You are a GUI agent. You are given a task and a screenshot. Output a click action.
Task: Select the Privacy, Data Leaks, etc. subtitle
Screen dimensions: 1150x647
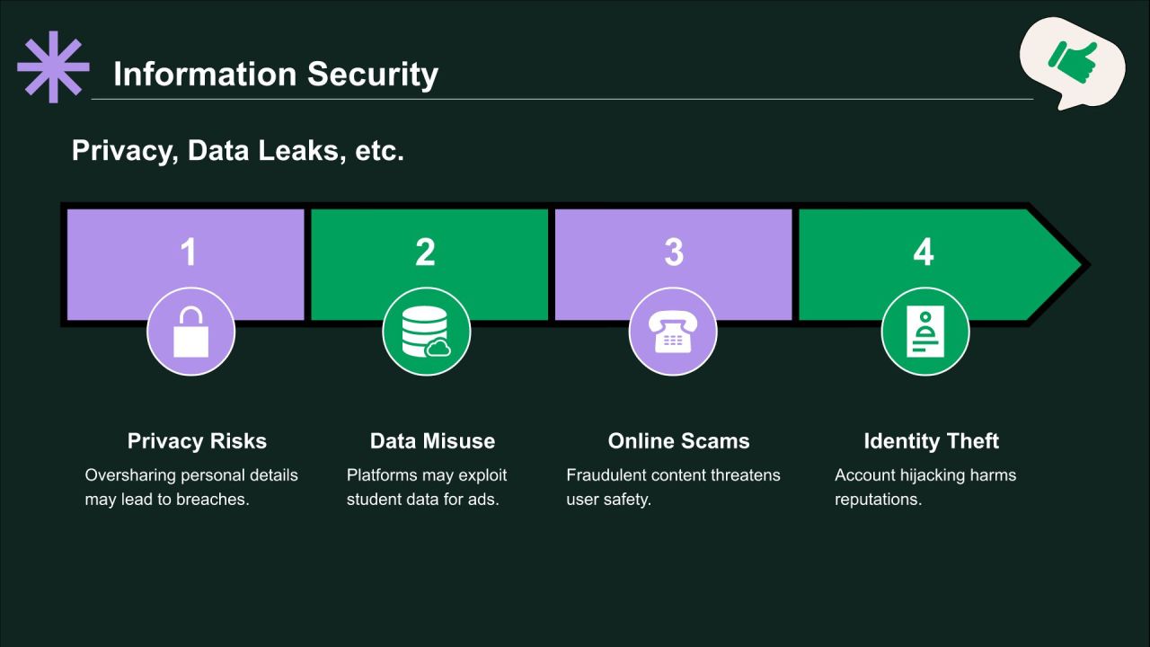[x=238, y=151]
